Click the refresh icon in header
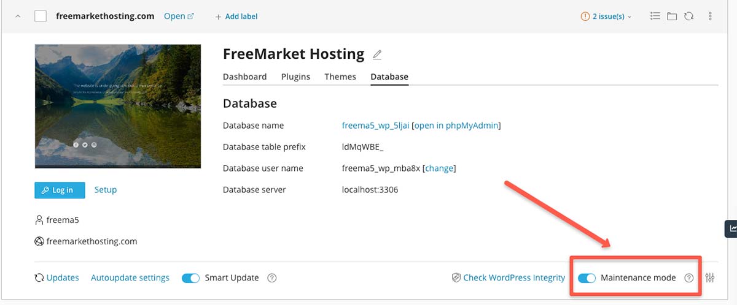 [x=688, y=17]
